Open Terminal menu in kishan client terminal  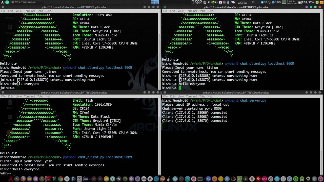point(191,11)
